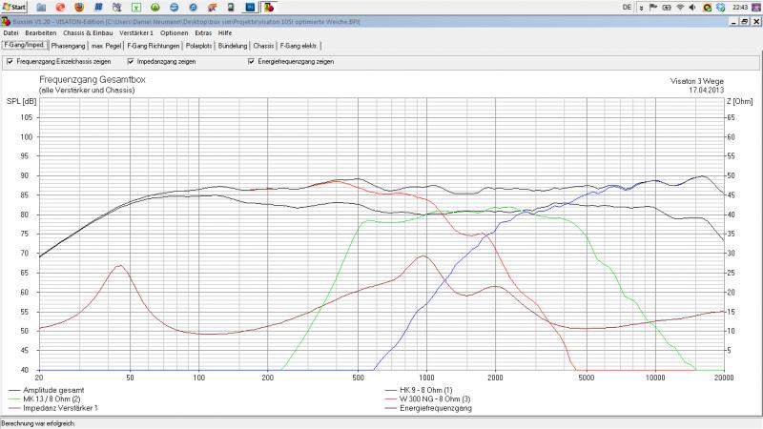This screenshot has height=429, width=763.
Task: Toggle the Impedanzgang zeigen checkbox
Action: click(130, 62)
